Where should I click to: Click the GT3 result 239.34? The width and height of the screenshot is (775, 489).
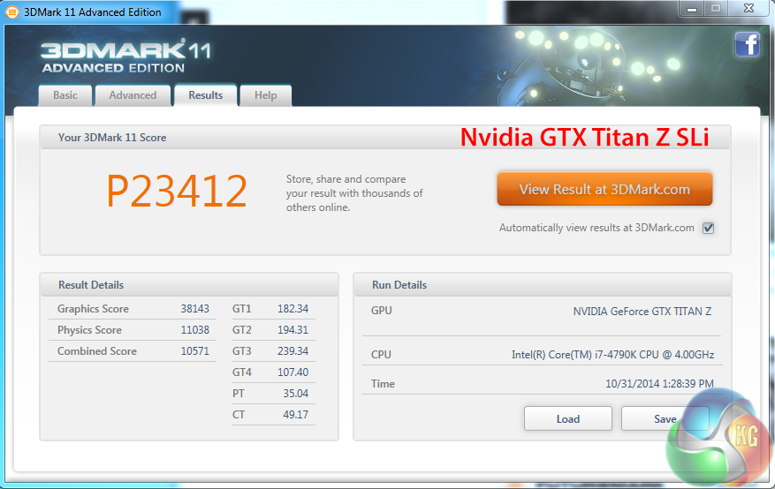[x=293, y=351]
